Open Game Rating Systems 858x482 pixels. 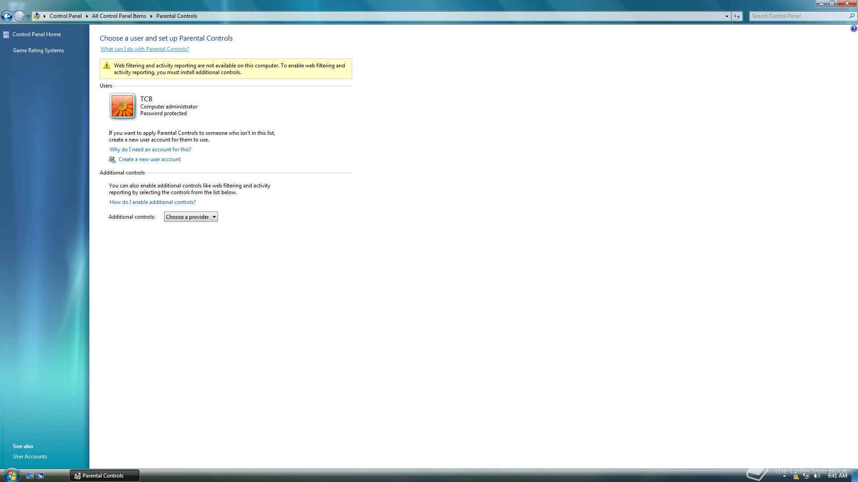tap(38, 50)
